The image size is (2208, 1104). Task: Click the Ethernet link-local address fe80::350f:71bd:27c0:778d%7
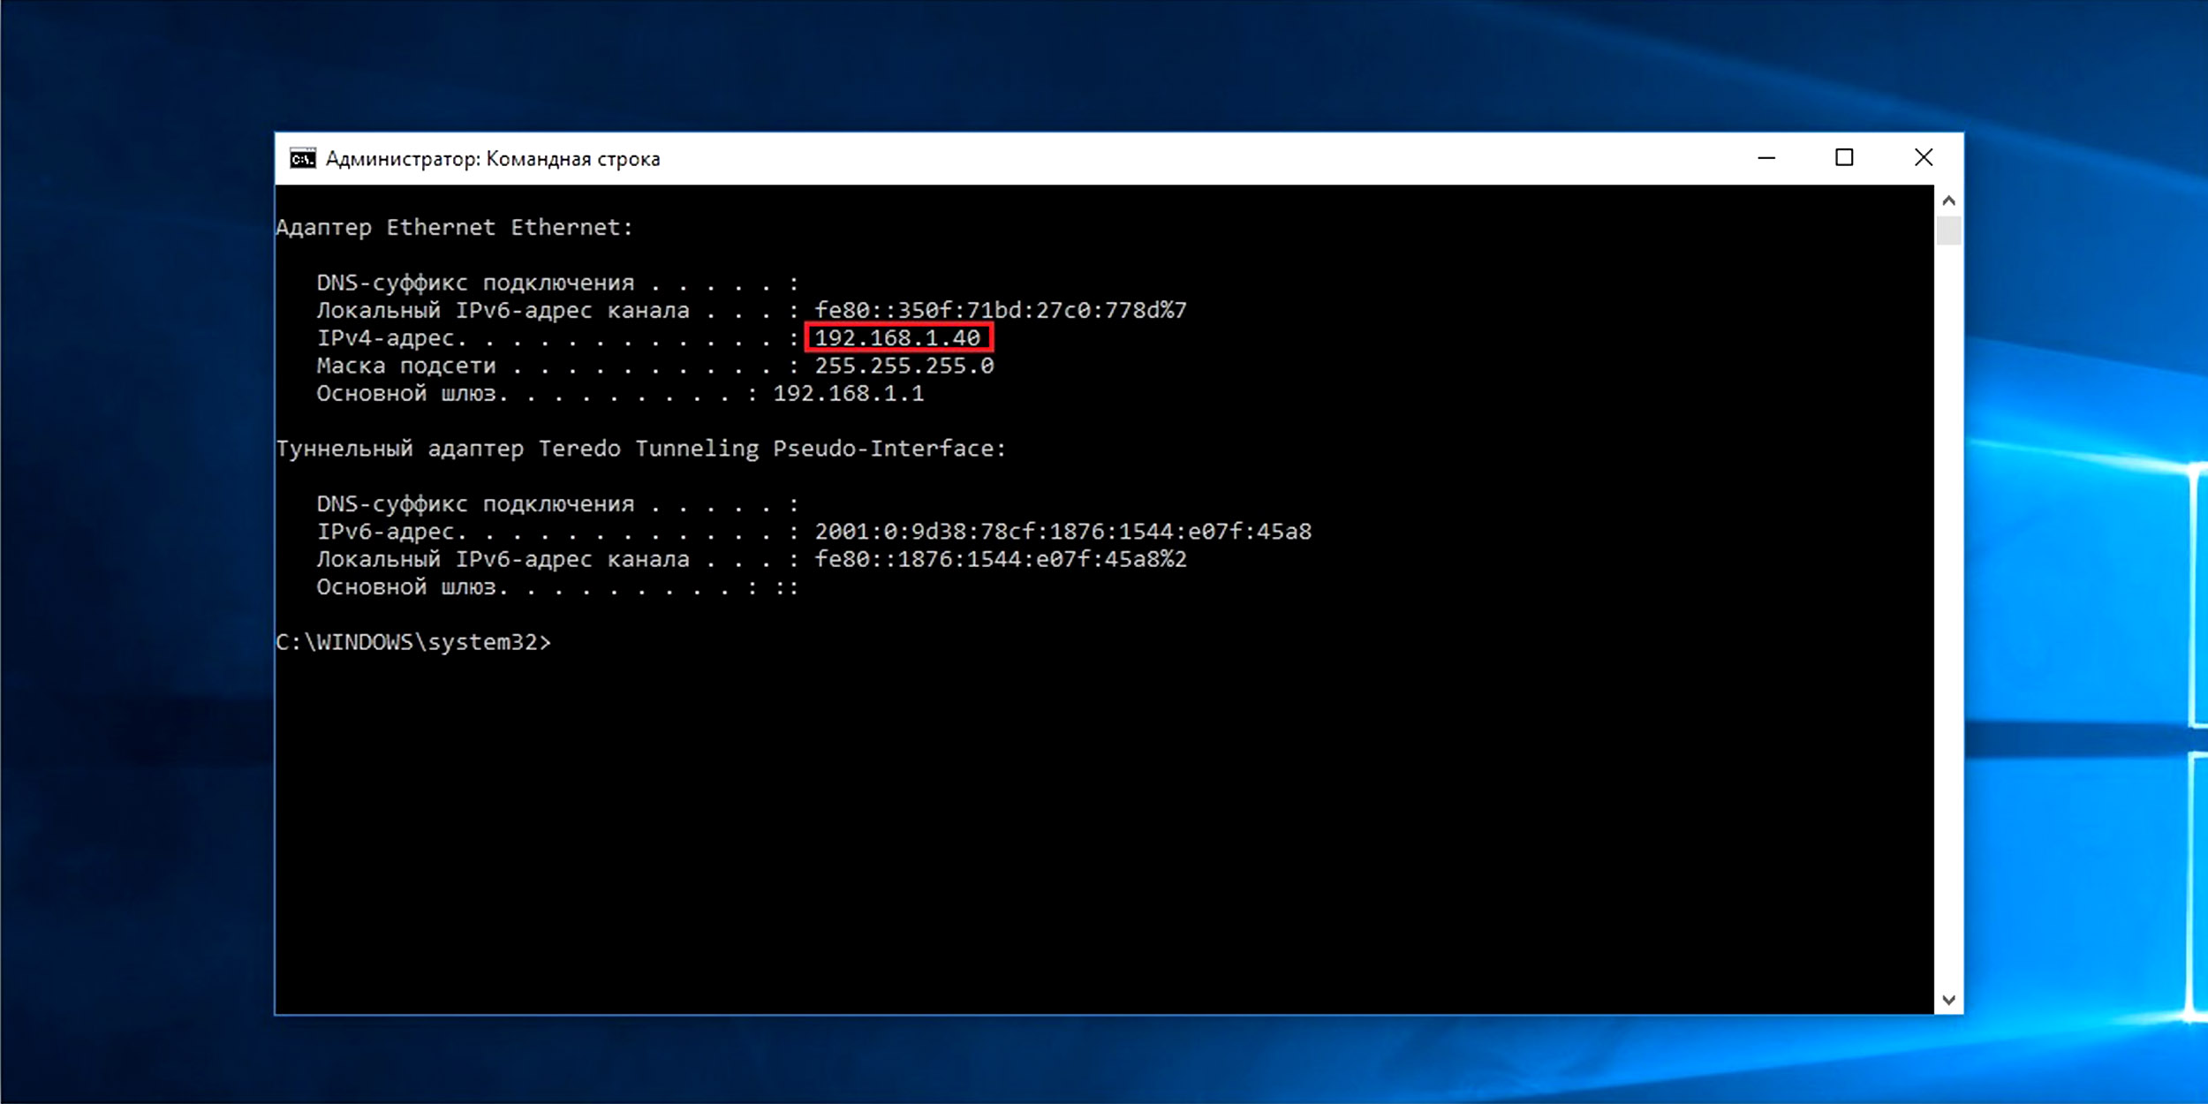click(1000, 311)
